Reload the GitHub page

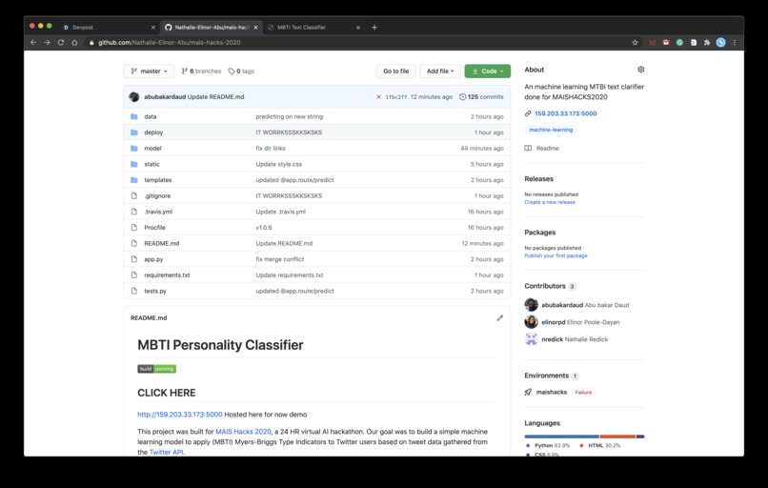[61, 43]
